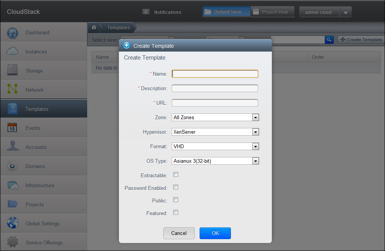Click the blue search magnifier button
The height and width of the screenshot is (251, 385).
coord(329,40)
